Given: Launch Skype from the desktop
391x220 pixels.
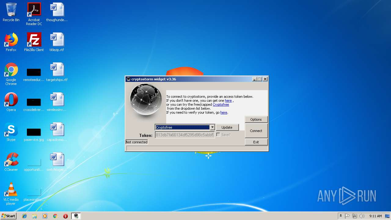Looking at the screenshot, I should tap(11, 132).
